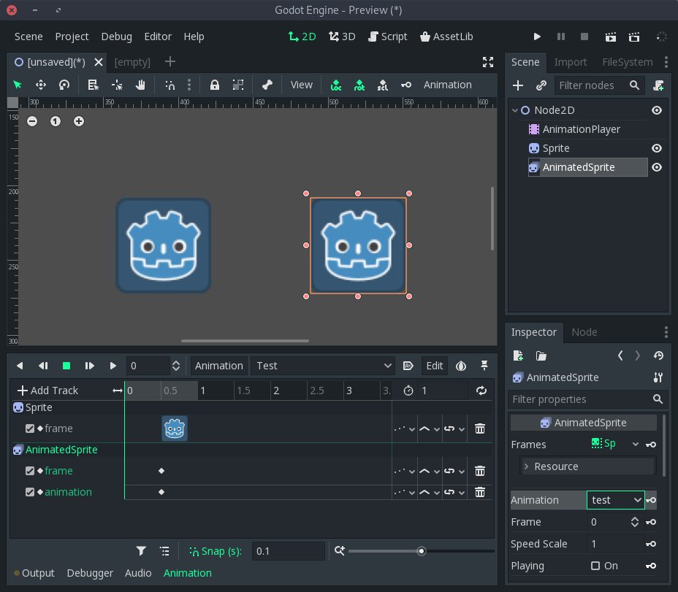678x592 pixels.
Task: Add a new node with plus icon
Action: click(x=518, y=85)
